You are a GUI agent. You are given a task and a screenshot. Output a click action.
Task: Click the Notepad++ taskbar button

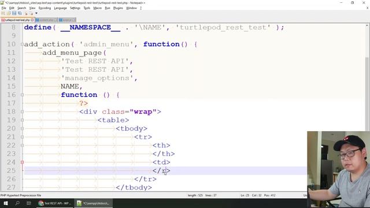pyautogui.click(x=94, y=203)
